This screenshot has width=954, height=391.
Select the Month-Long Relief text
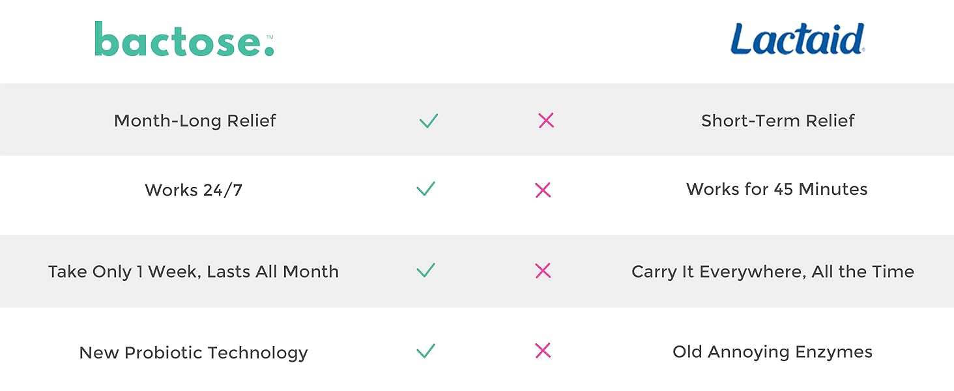[x=195, y=121]
